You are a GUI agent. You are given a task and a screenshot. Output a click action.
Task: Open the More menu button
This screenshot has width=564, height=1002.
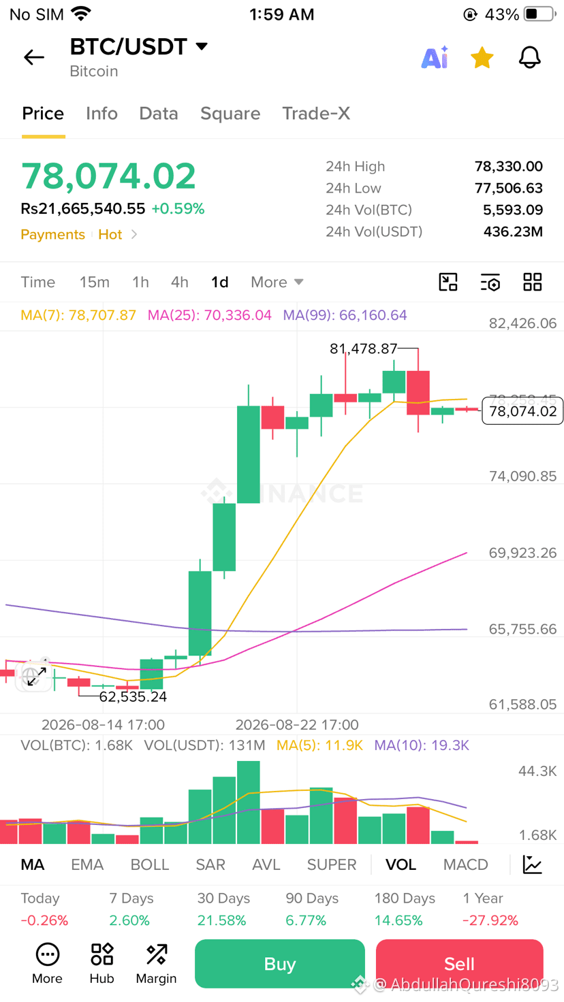pyautogui.click(x=47, y=964)
